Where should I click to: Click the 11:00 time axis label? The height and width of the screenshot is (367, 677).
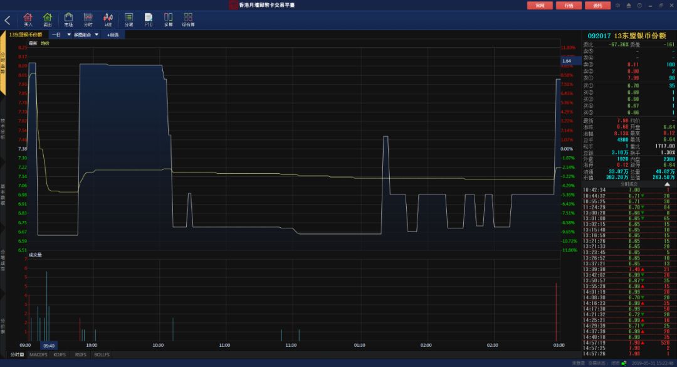click(x=224, y=346)
